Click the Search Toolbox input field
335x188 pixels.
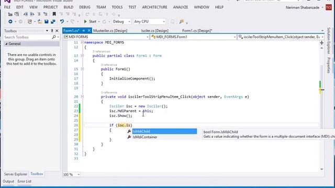point(28,37)
